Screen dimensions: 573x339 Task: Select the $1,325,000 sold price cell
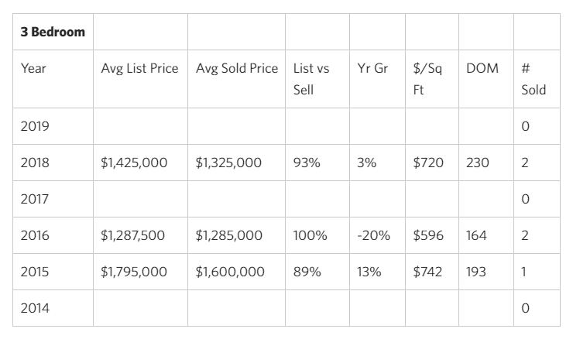[x=228, y=163]
